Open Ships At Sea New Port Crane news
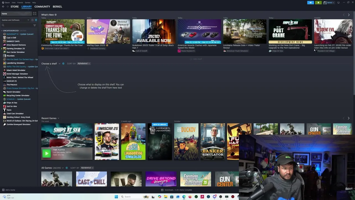355x200 pixels. point(290,31)
